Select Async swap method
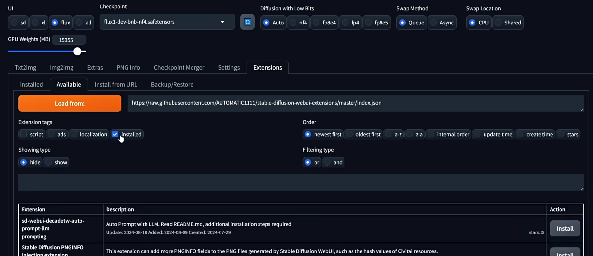Screen dimensions: 593x256 pyautogui.click(x=434, y=23)
